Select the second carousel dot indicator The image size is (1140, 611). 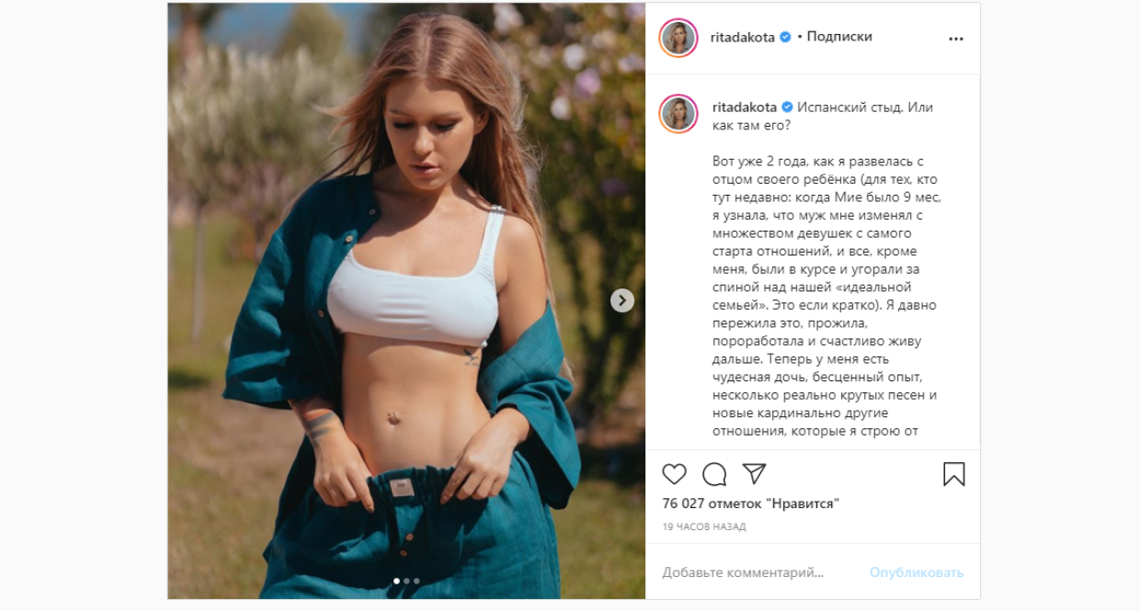pyautogui.click(x=406, y=581)
